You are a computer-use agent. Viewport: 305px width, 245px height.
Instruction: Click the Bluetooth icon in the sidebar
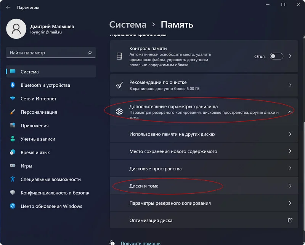tap(13, 85)
